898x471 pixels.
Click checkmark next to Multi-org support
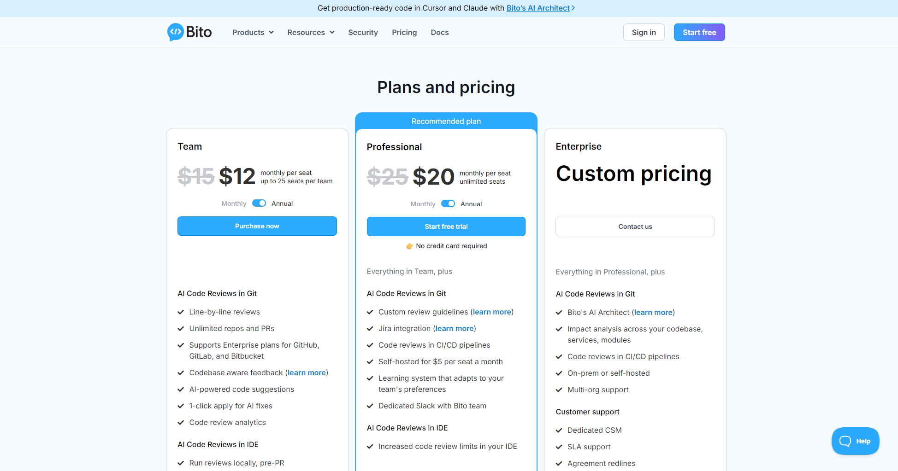tap(559, 390)
